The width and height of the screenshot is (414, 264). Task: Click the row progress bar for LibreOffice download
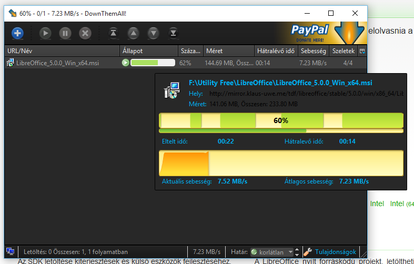tap(153, 63)
